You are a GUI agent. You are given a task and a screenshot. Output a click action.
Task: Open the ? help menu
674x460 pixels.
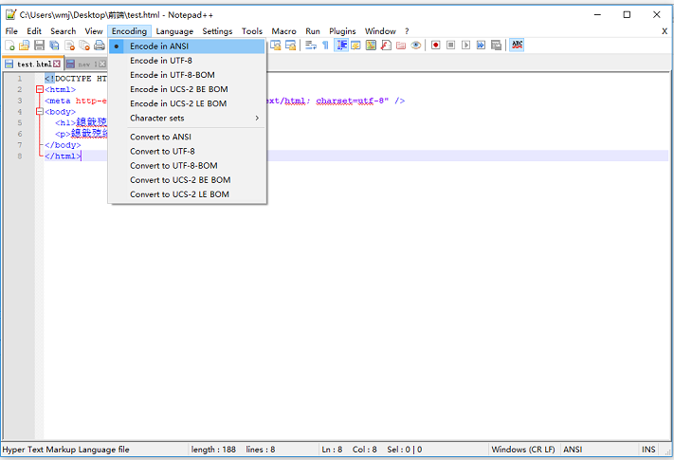coord(407,31)
